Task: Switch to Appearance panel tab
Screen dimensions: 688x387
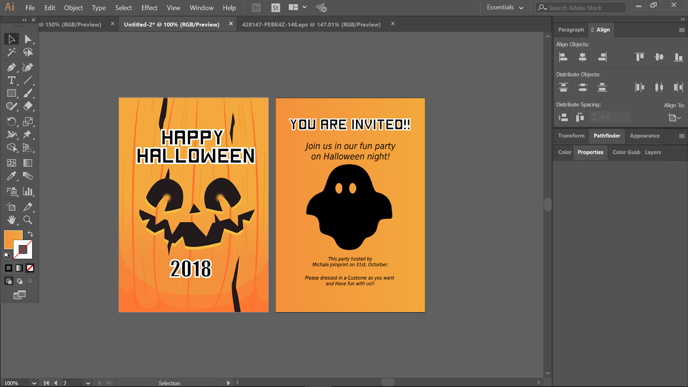Action: click(x=645, y=136)
